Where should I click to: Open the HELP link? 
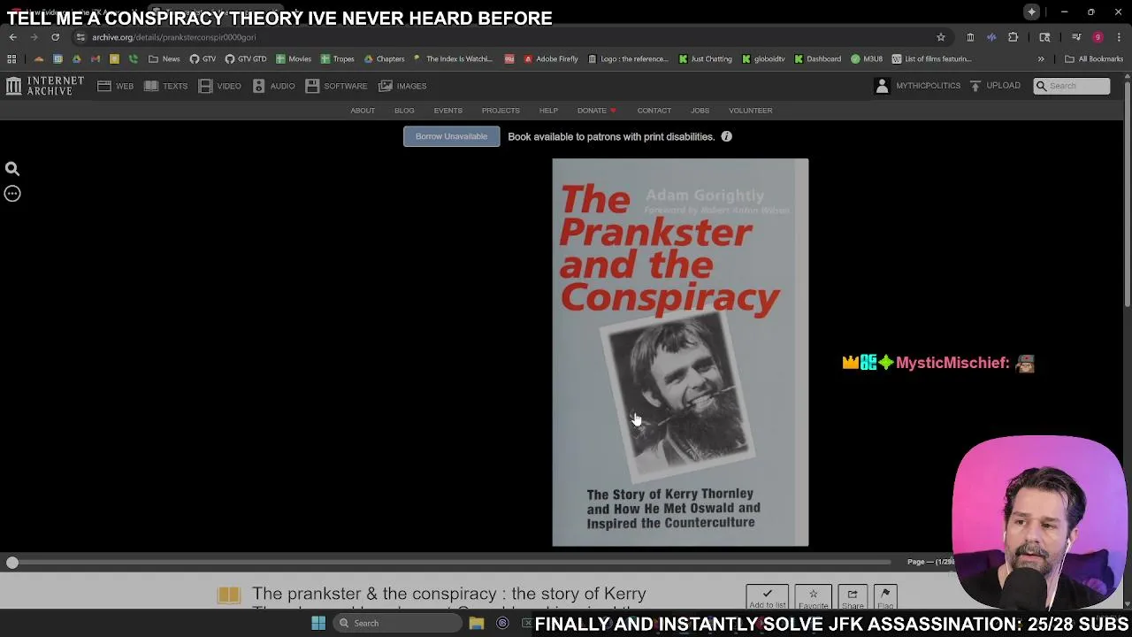(548, 111)
